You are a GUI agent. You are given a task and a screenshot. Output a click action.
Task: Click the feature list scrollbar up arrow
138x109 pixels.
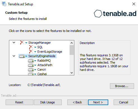(x=72, y=43)
